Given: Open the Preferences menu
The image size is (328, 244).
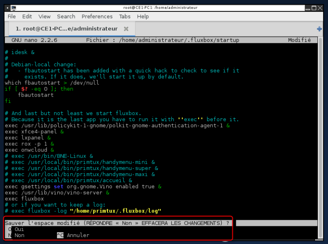Looking at the screenshot, I should (97, 16).
